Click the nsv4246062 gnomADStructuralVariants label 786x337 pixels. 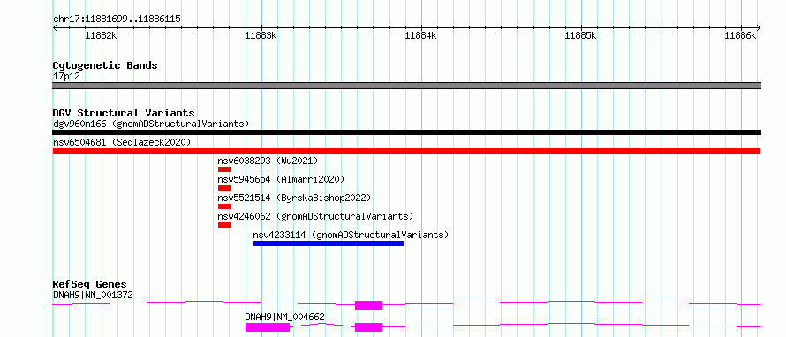[x=315, y=216]
